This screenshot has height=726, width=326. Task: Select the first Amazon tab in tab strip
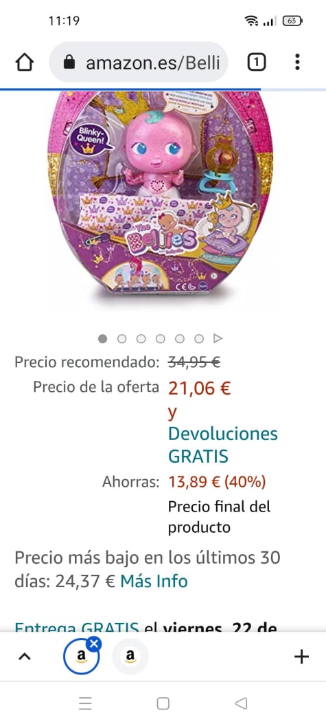(82, 656)
